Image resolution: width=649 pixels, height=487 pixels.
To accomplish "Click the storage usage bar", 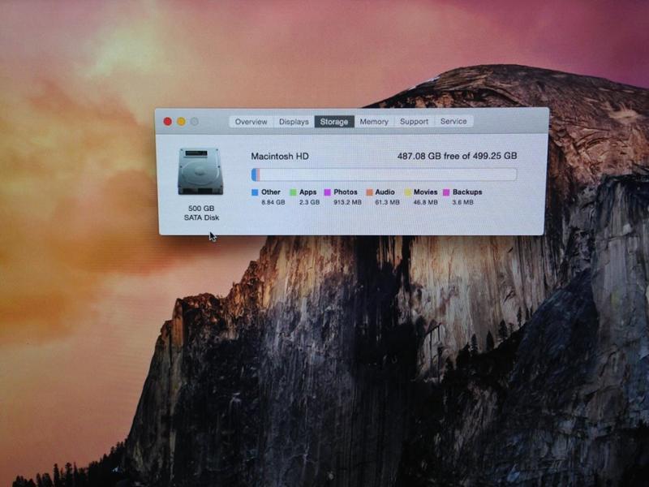I will 384,175.
